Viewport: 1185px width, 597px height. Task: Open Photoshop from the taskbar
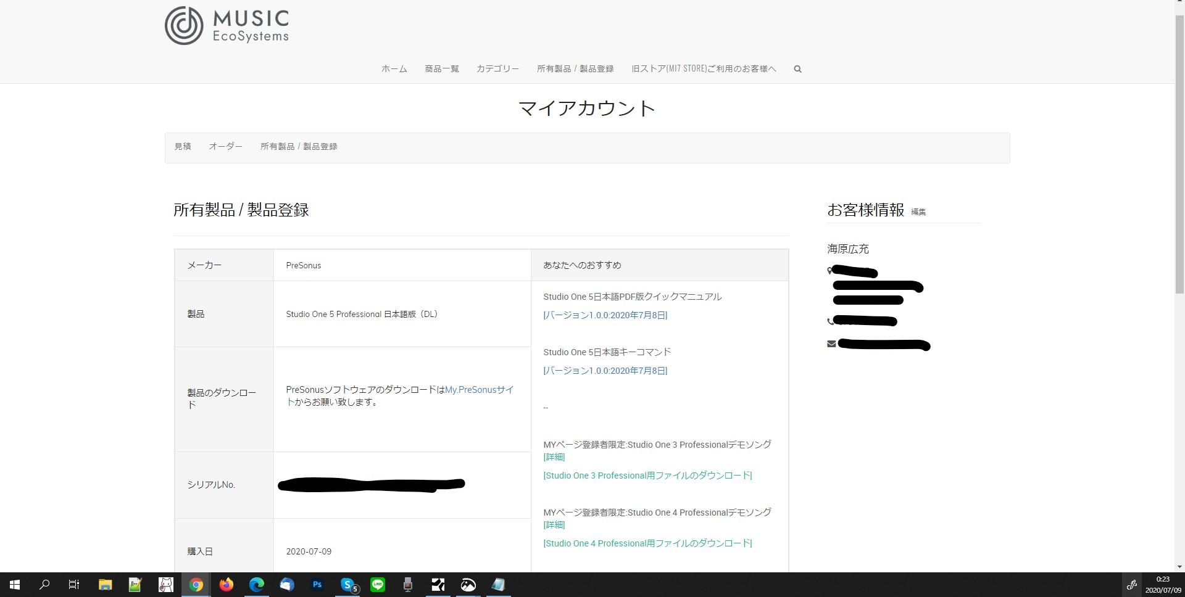point(317,585)
